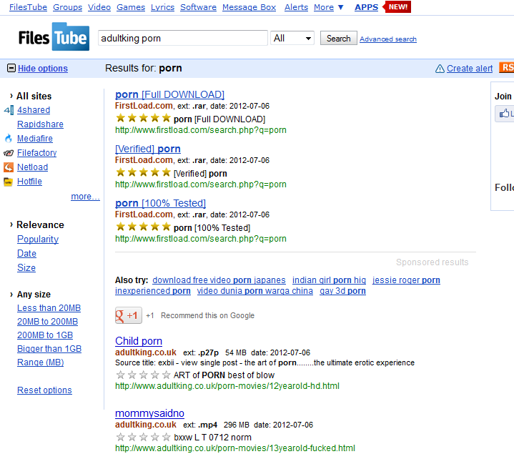Click the Mediafire flame icon

point(9,138)
